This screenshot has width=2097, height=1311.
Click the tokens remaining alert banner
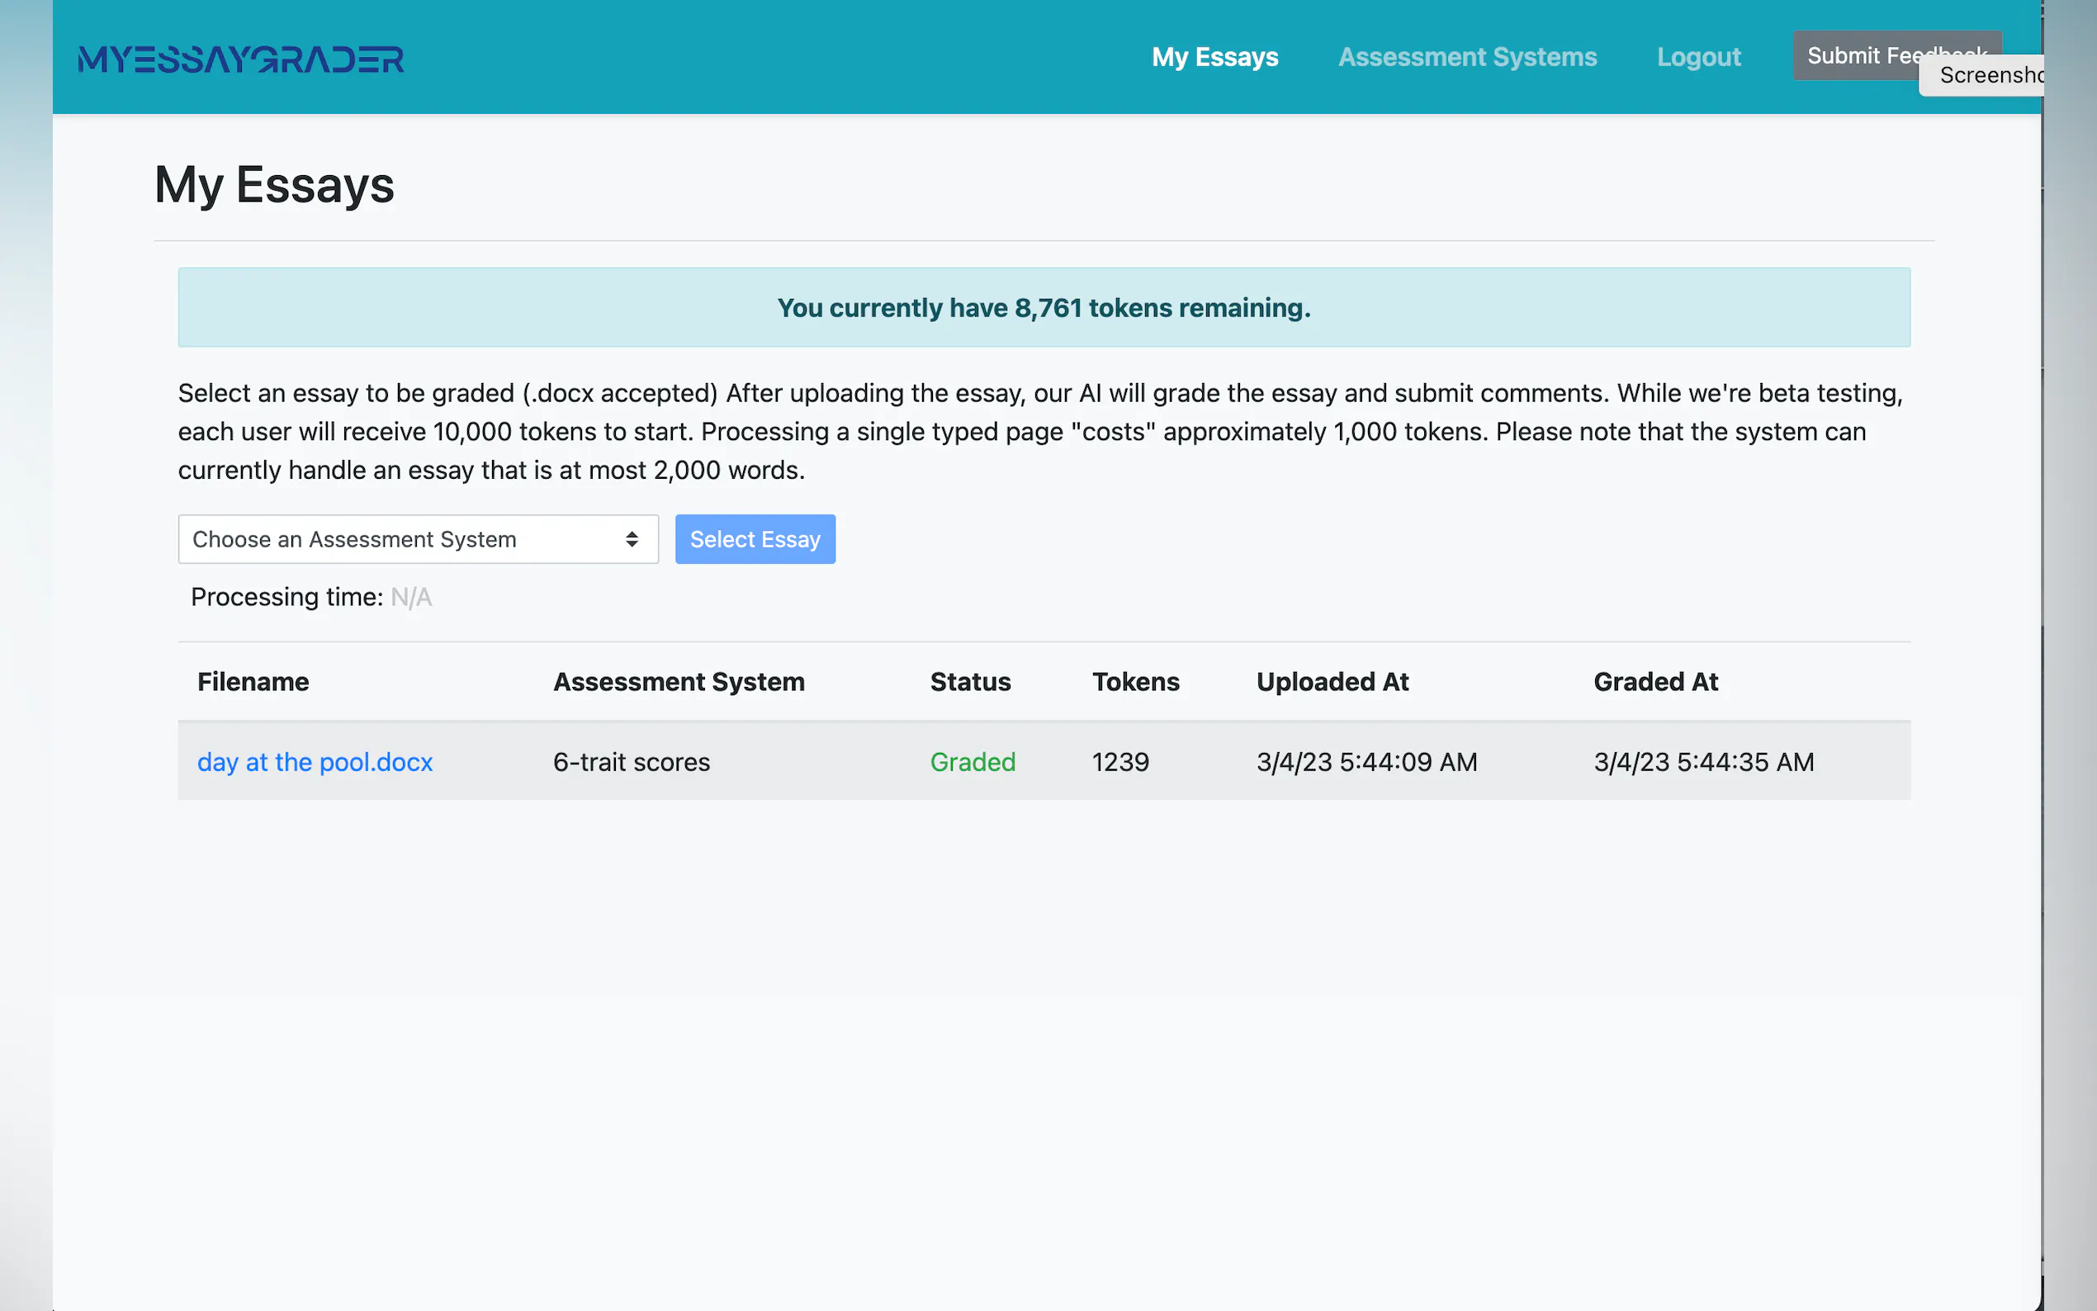click(x=1044, y=308)
